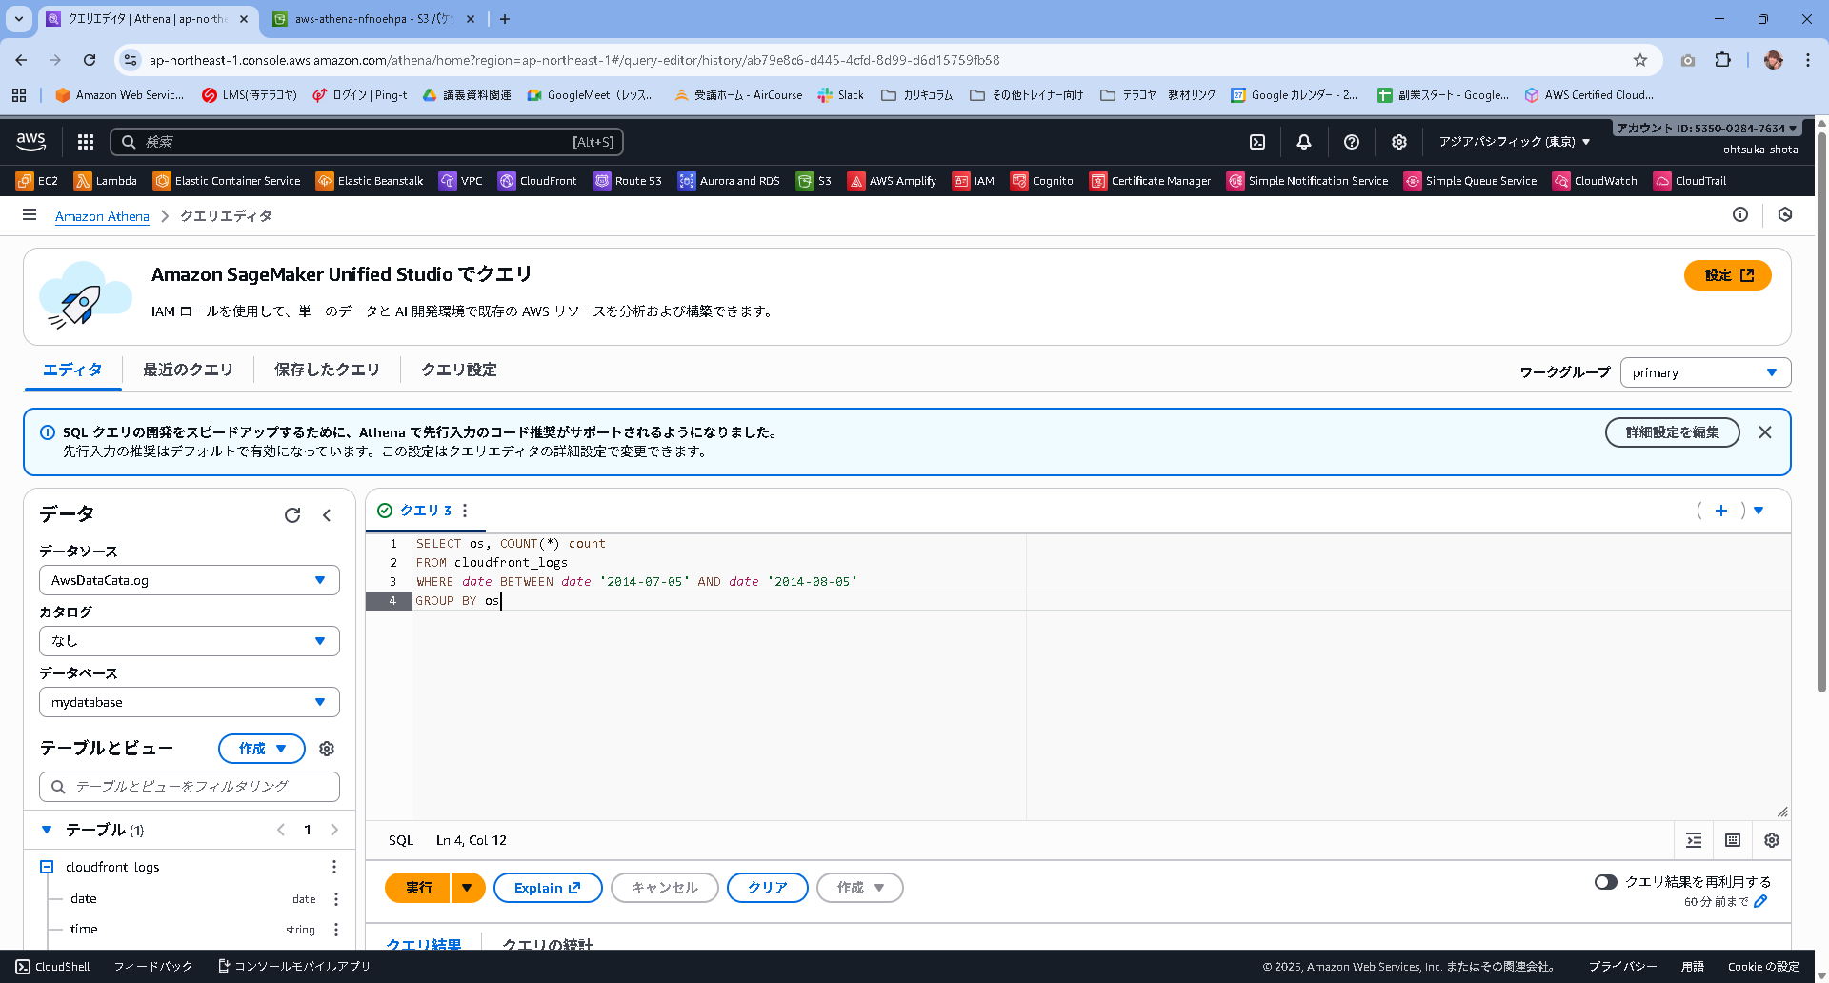Focus the table and view filter field

click(190, 787)
